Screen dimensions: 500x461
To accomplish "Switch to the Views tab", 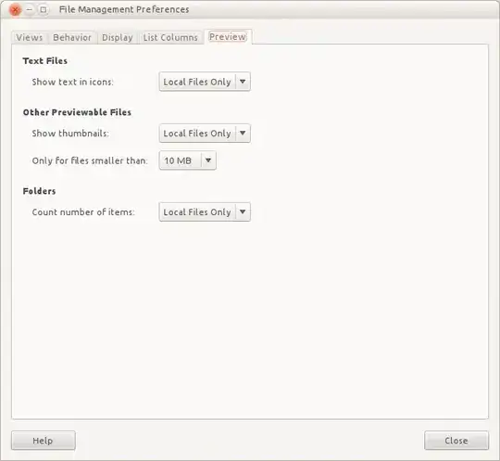I will 30,37.
